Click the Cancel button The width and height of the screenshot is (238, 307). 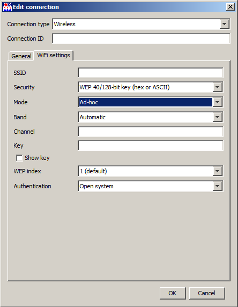pos(207,293)
